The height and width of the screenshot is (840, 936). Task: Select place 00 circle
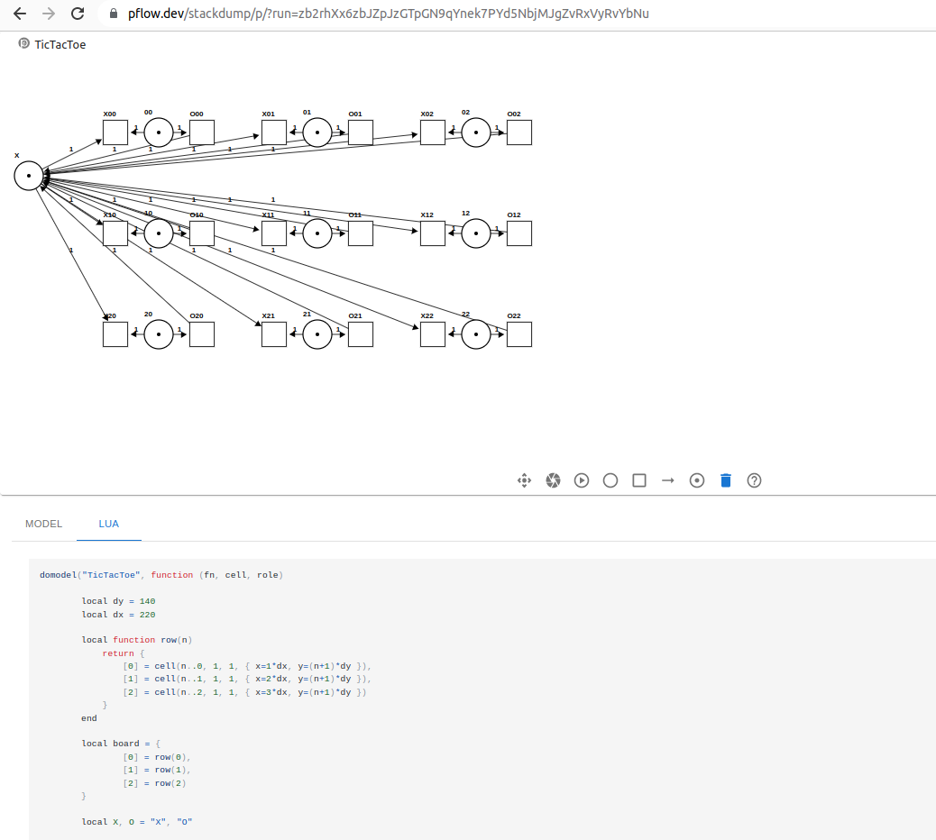pyautogui.click(x=159, y=132)
